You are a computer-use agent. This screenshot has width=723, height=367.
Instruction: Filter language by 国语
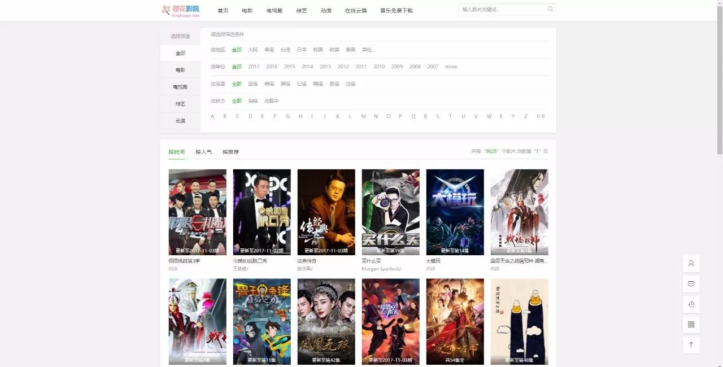(252, 84)
